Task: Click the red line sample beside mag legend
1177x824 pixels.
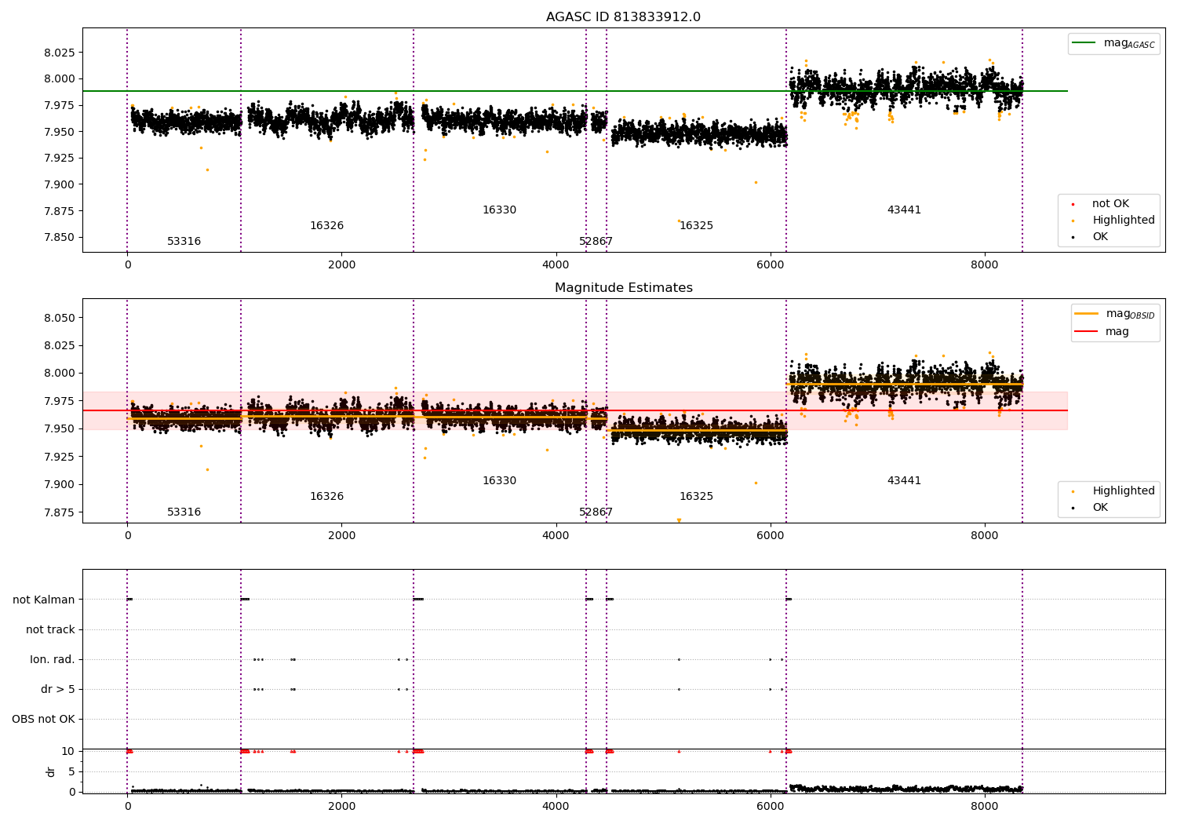Action: (1086, 332)
